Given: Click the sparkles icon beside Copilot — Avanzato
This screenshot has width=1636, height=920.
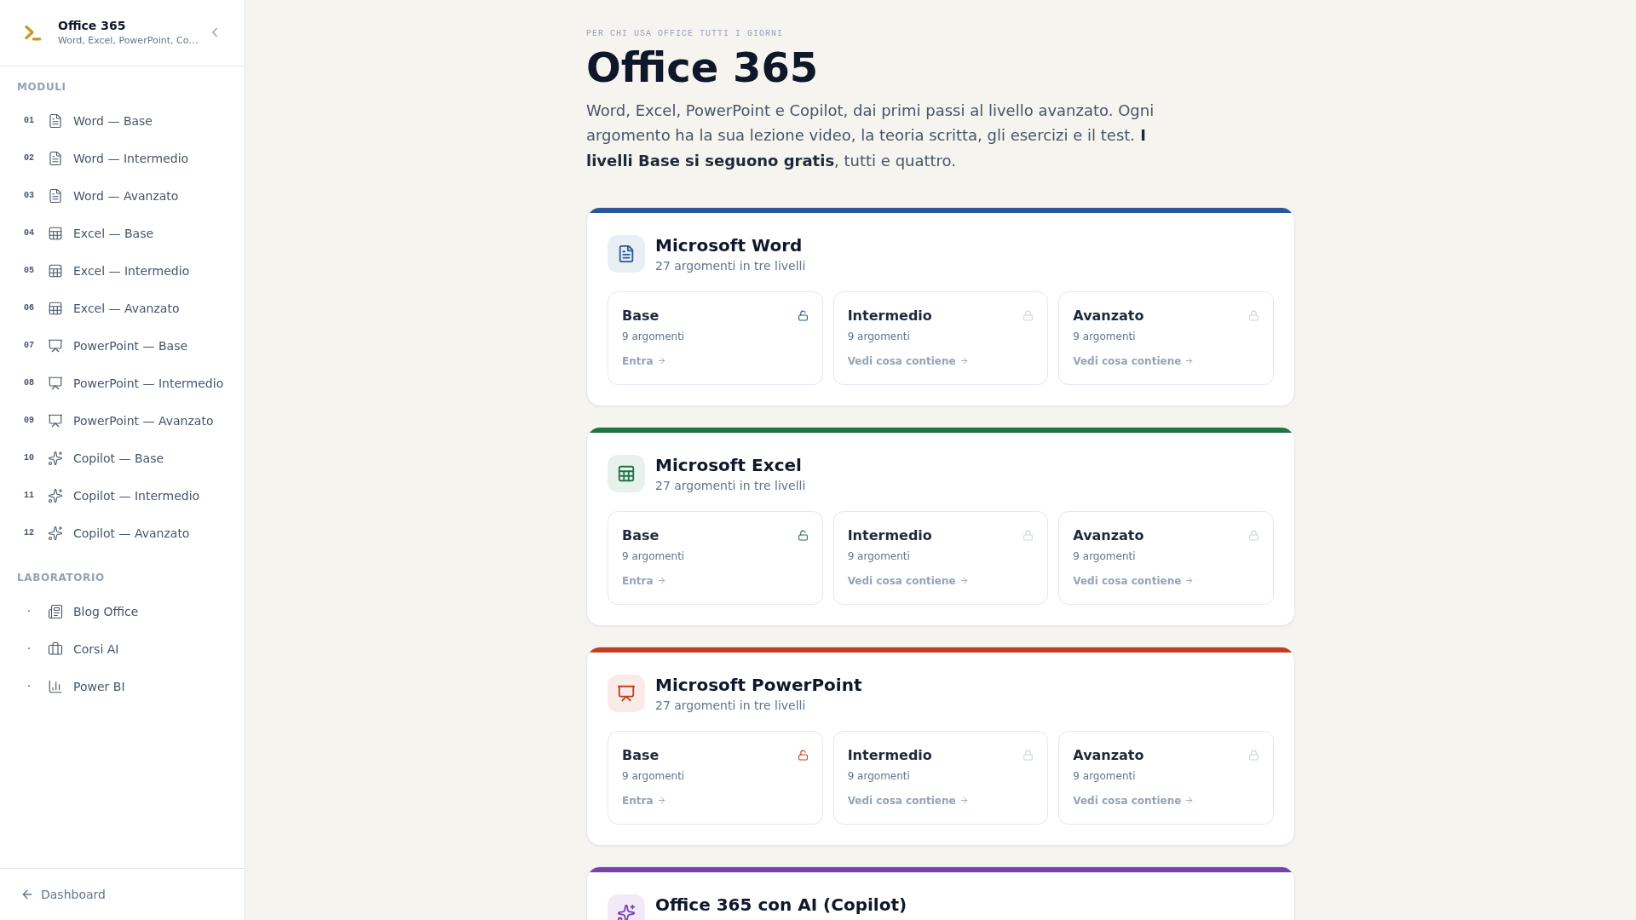Looking at the screenshot, I should tap(55, 533).
